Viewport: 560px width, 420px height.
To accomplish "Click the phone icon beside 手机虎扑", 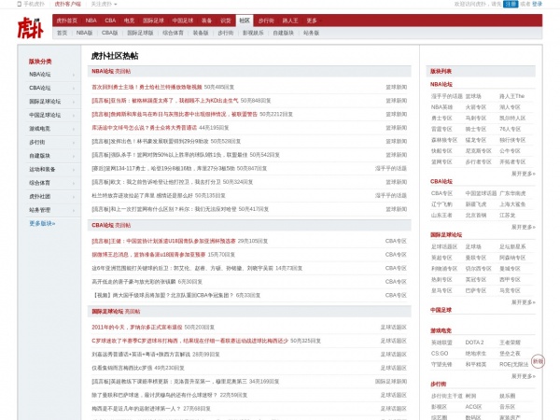I will pyautogui.click(x=20, y=4).
